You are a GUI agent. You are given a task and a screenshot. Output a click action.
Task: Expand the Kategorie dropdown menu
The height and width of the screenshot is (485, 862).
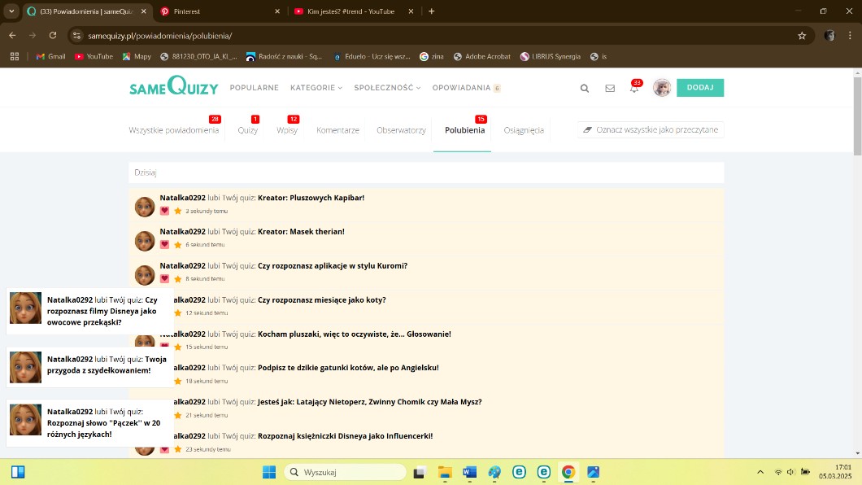tap(316, 88)
